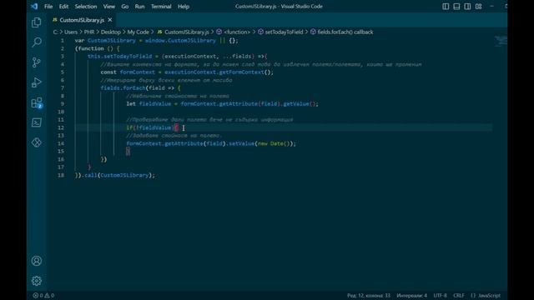Screen dimensions: 534x300
Task: Toggle the secondary side bar layout icon
Action: [467, 7]
